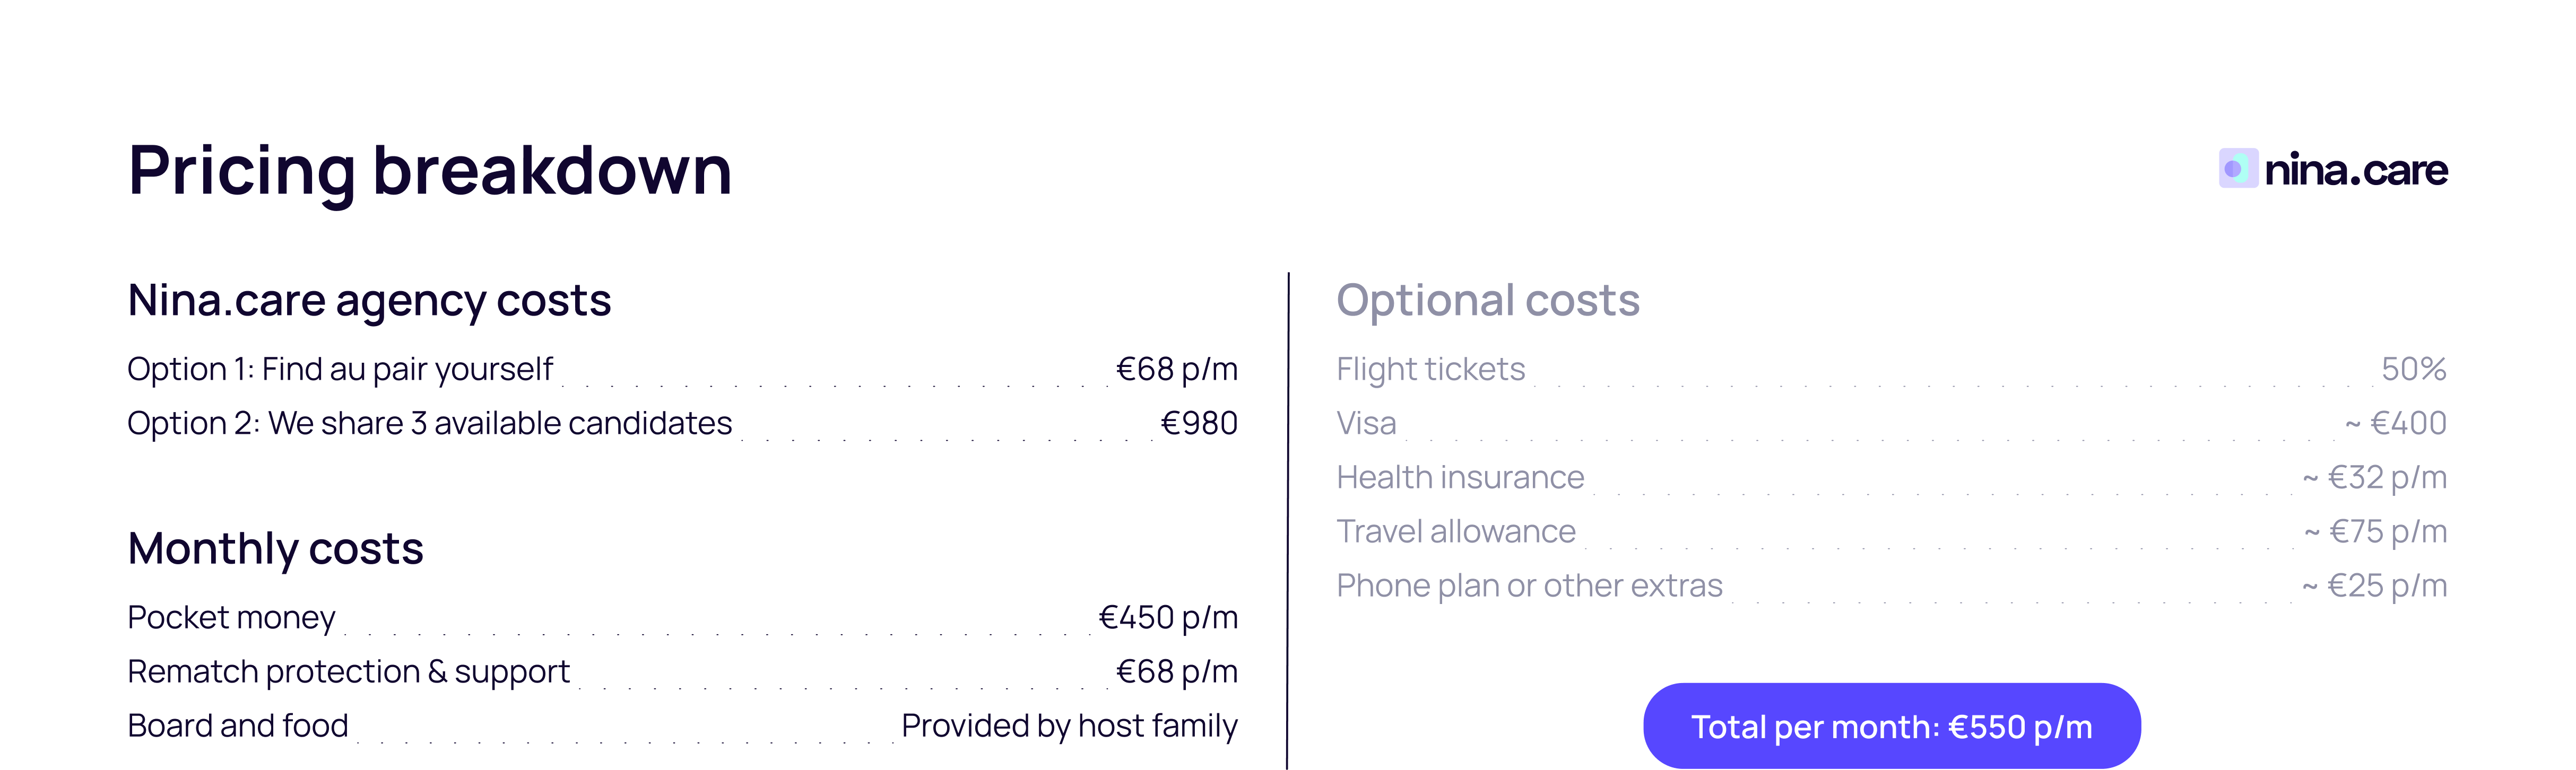Click Provided by host family text
This screenshot has width=2576, height=770.
pos(1069,725)
